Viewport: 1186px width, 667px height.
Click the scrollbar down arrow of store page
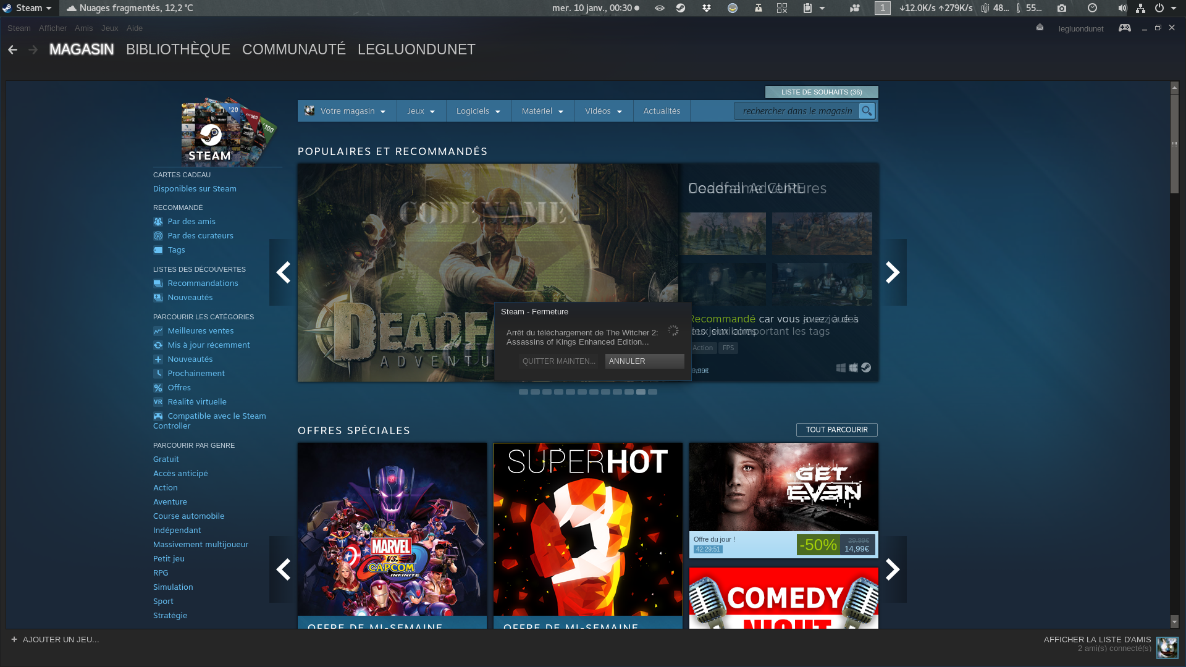[1174, 622]
